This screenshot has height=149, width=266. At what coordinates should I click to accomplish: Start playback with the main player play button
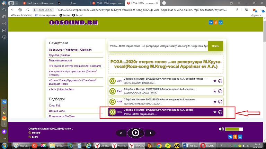(135, 133)
